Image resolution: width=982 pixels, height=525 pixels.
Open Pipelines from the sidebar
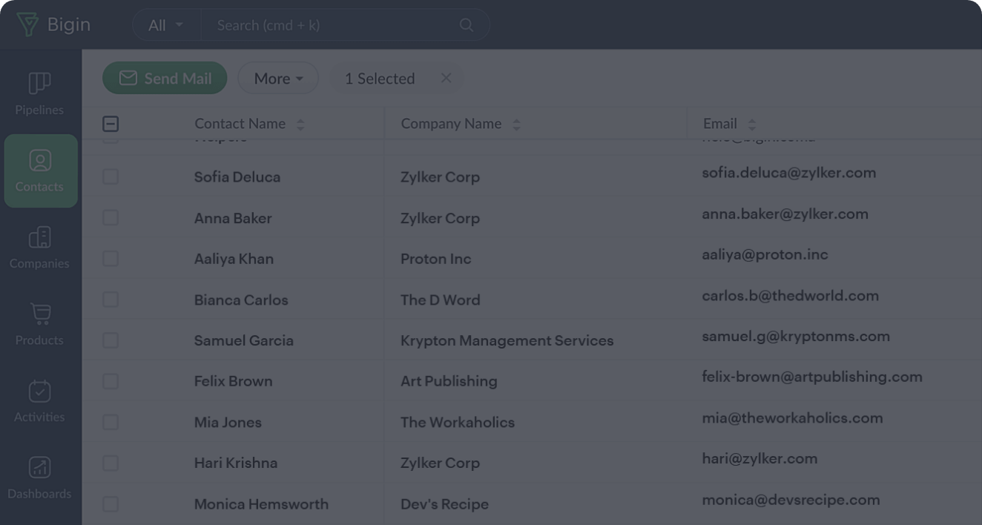tap(39, 93)
